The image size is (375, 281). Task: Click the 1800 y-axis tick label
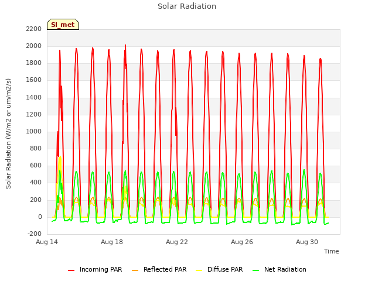click(x=34, y=63)
